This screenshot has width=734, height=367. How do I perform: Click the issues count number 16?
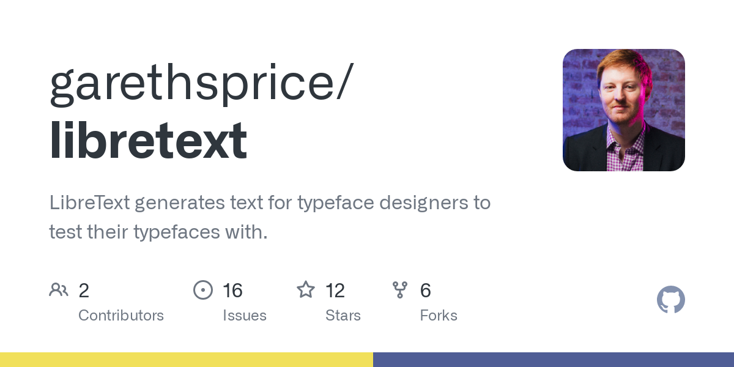[232, 291]
